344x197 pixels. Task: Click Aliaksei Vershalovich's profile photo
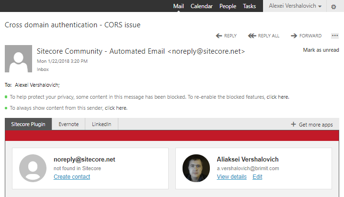pos(196,168)
